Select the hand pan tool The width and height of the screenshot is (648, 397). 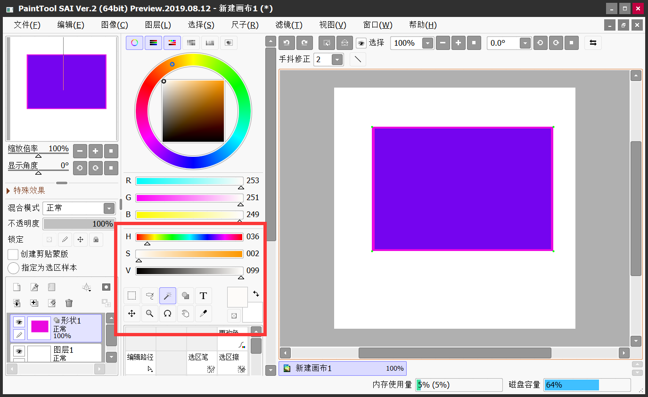186,313
